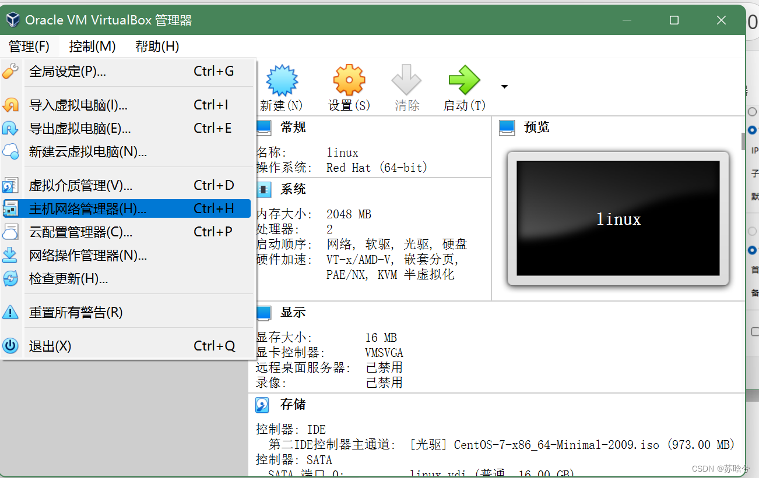Click the warning triangle icon beside 重置所有警告(R)
The image size is (759, 478).
point(10,312)
